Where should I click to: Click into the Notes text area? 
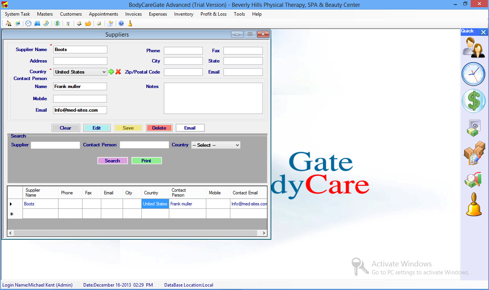tap(213, 98)
